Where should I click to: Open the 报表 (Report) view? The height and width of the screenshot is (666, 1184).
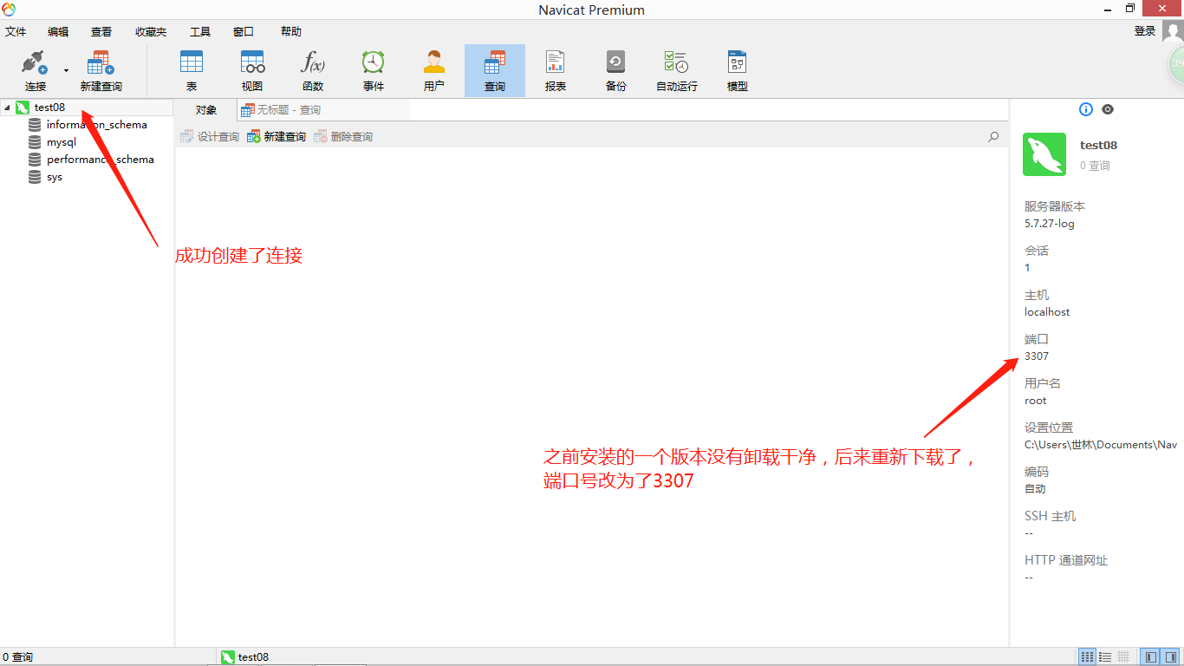pos(556,70)
